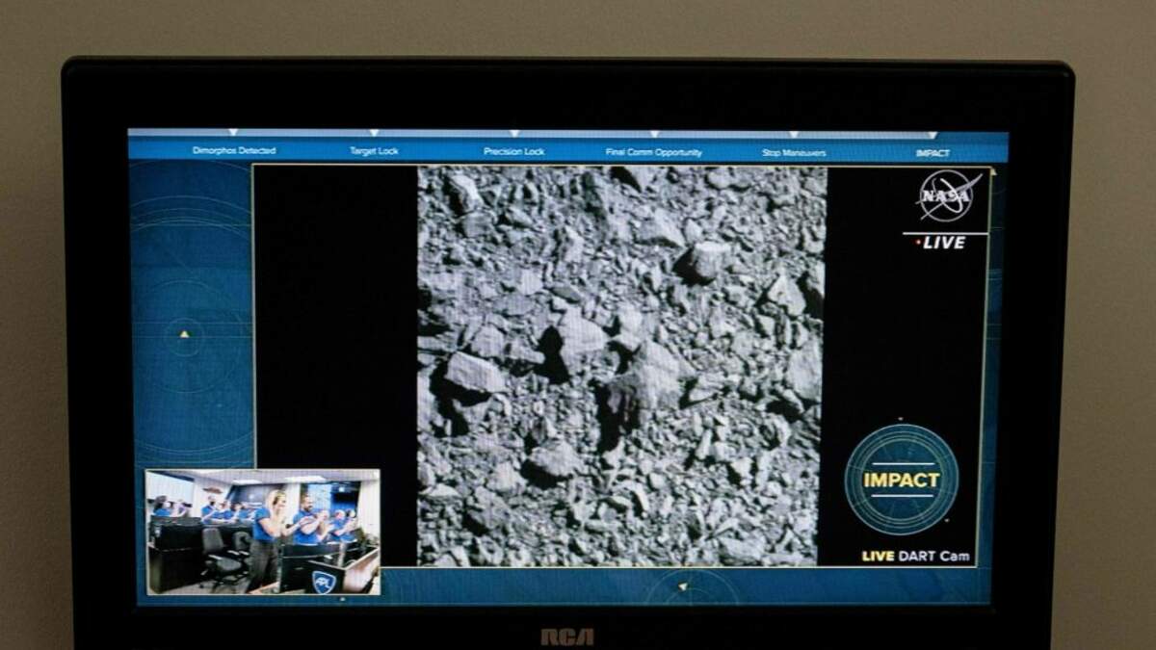The image size is (1156, 650).
Task: Select the Precision Lock milestone label
Action: (513, 152)
